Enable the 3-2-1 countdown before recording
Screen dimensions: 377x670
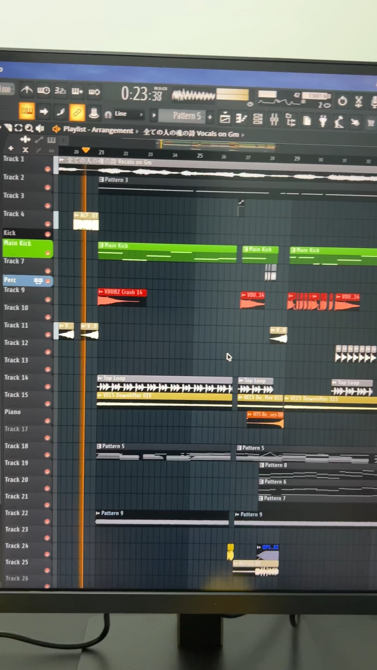60,91
